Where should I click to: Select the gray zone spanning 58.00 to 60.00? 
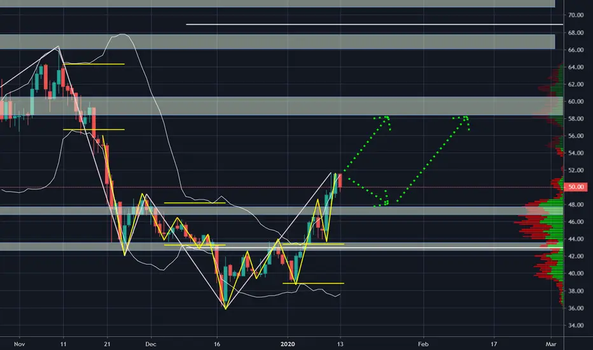(x=281, y=106)
